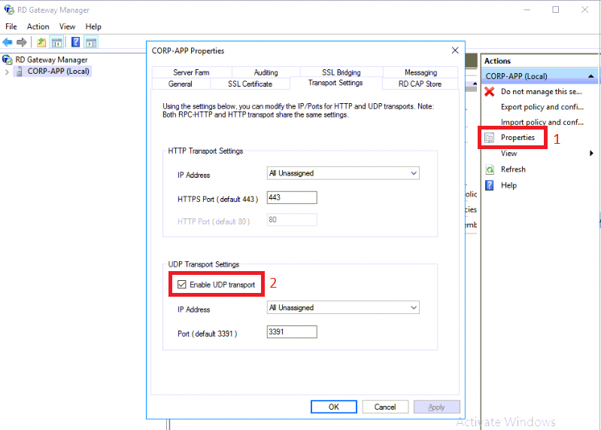The height and width of the screenshot is (430, 601).
Task: Maximize the RD Gateway Manager window
Action: [555, 10]
